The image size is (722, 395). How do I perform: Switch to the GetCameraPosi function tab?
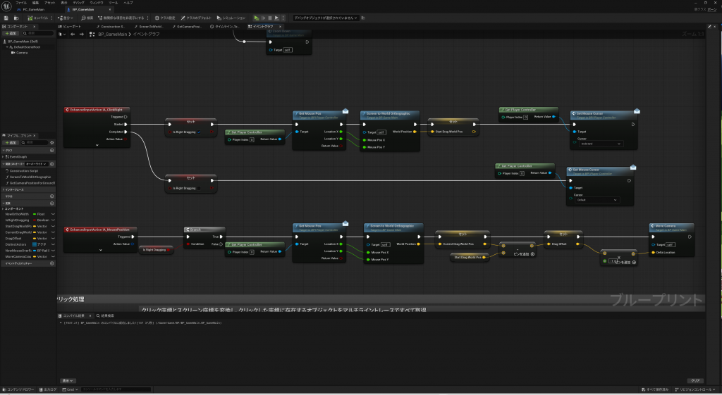[187, 27]
